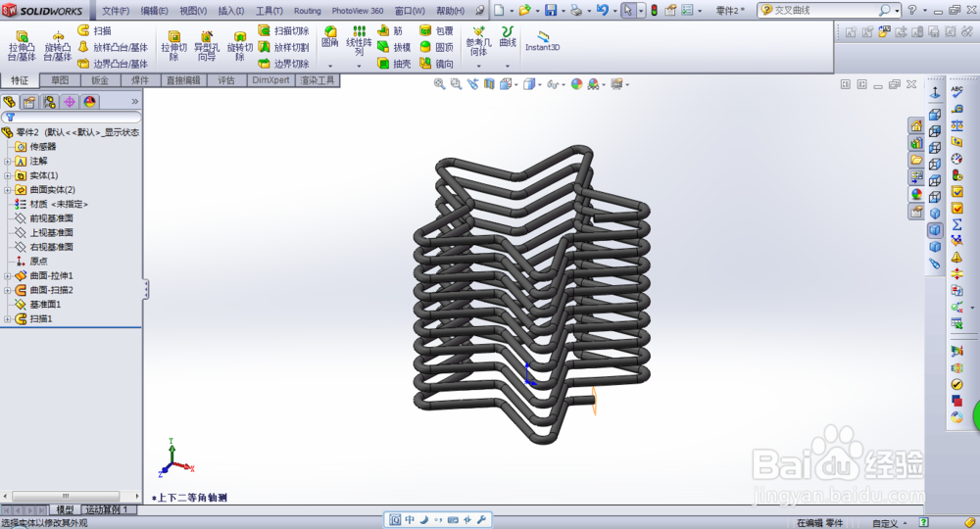Click the Edit Appearance color ball icon
The height and width of the screenshot is (529, 980).
(576, 83)
